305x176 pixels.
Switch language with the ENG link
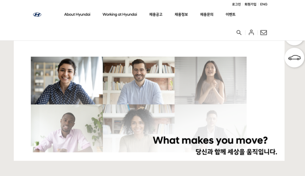(x=264, y=4)
